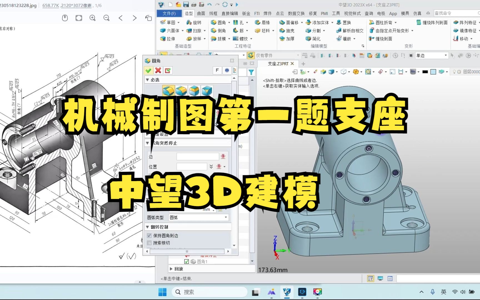Select the 扫掠 sweep tool
480x300 pixels.
click(194, 31)
